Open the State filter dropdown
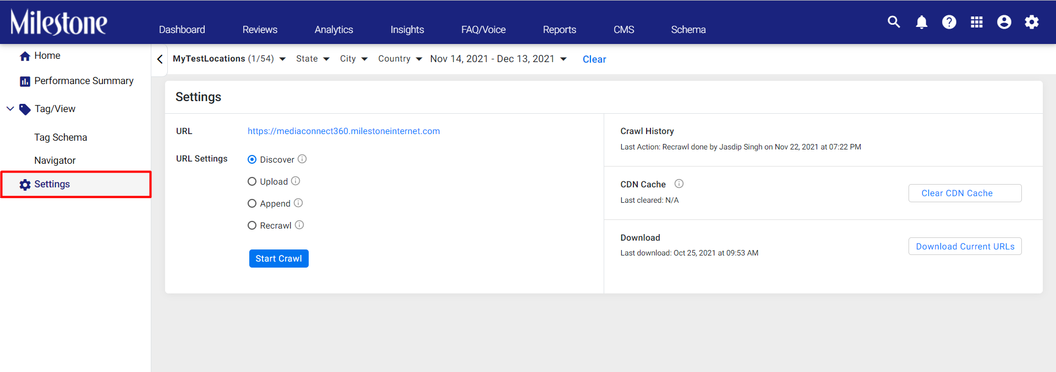 click(313, 59)
